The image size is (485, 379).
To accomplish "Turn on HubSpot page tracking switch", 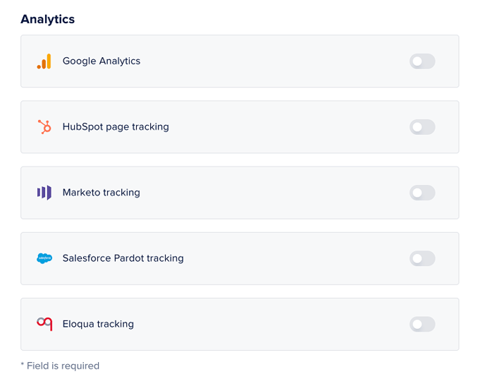I will tap(422, 127).
